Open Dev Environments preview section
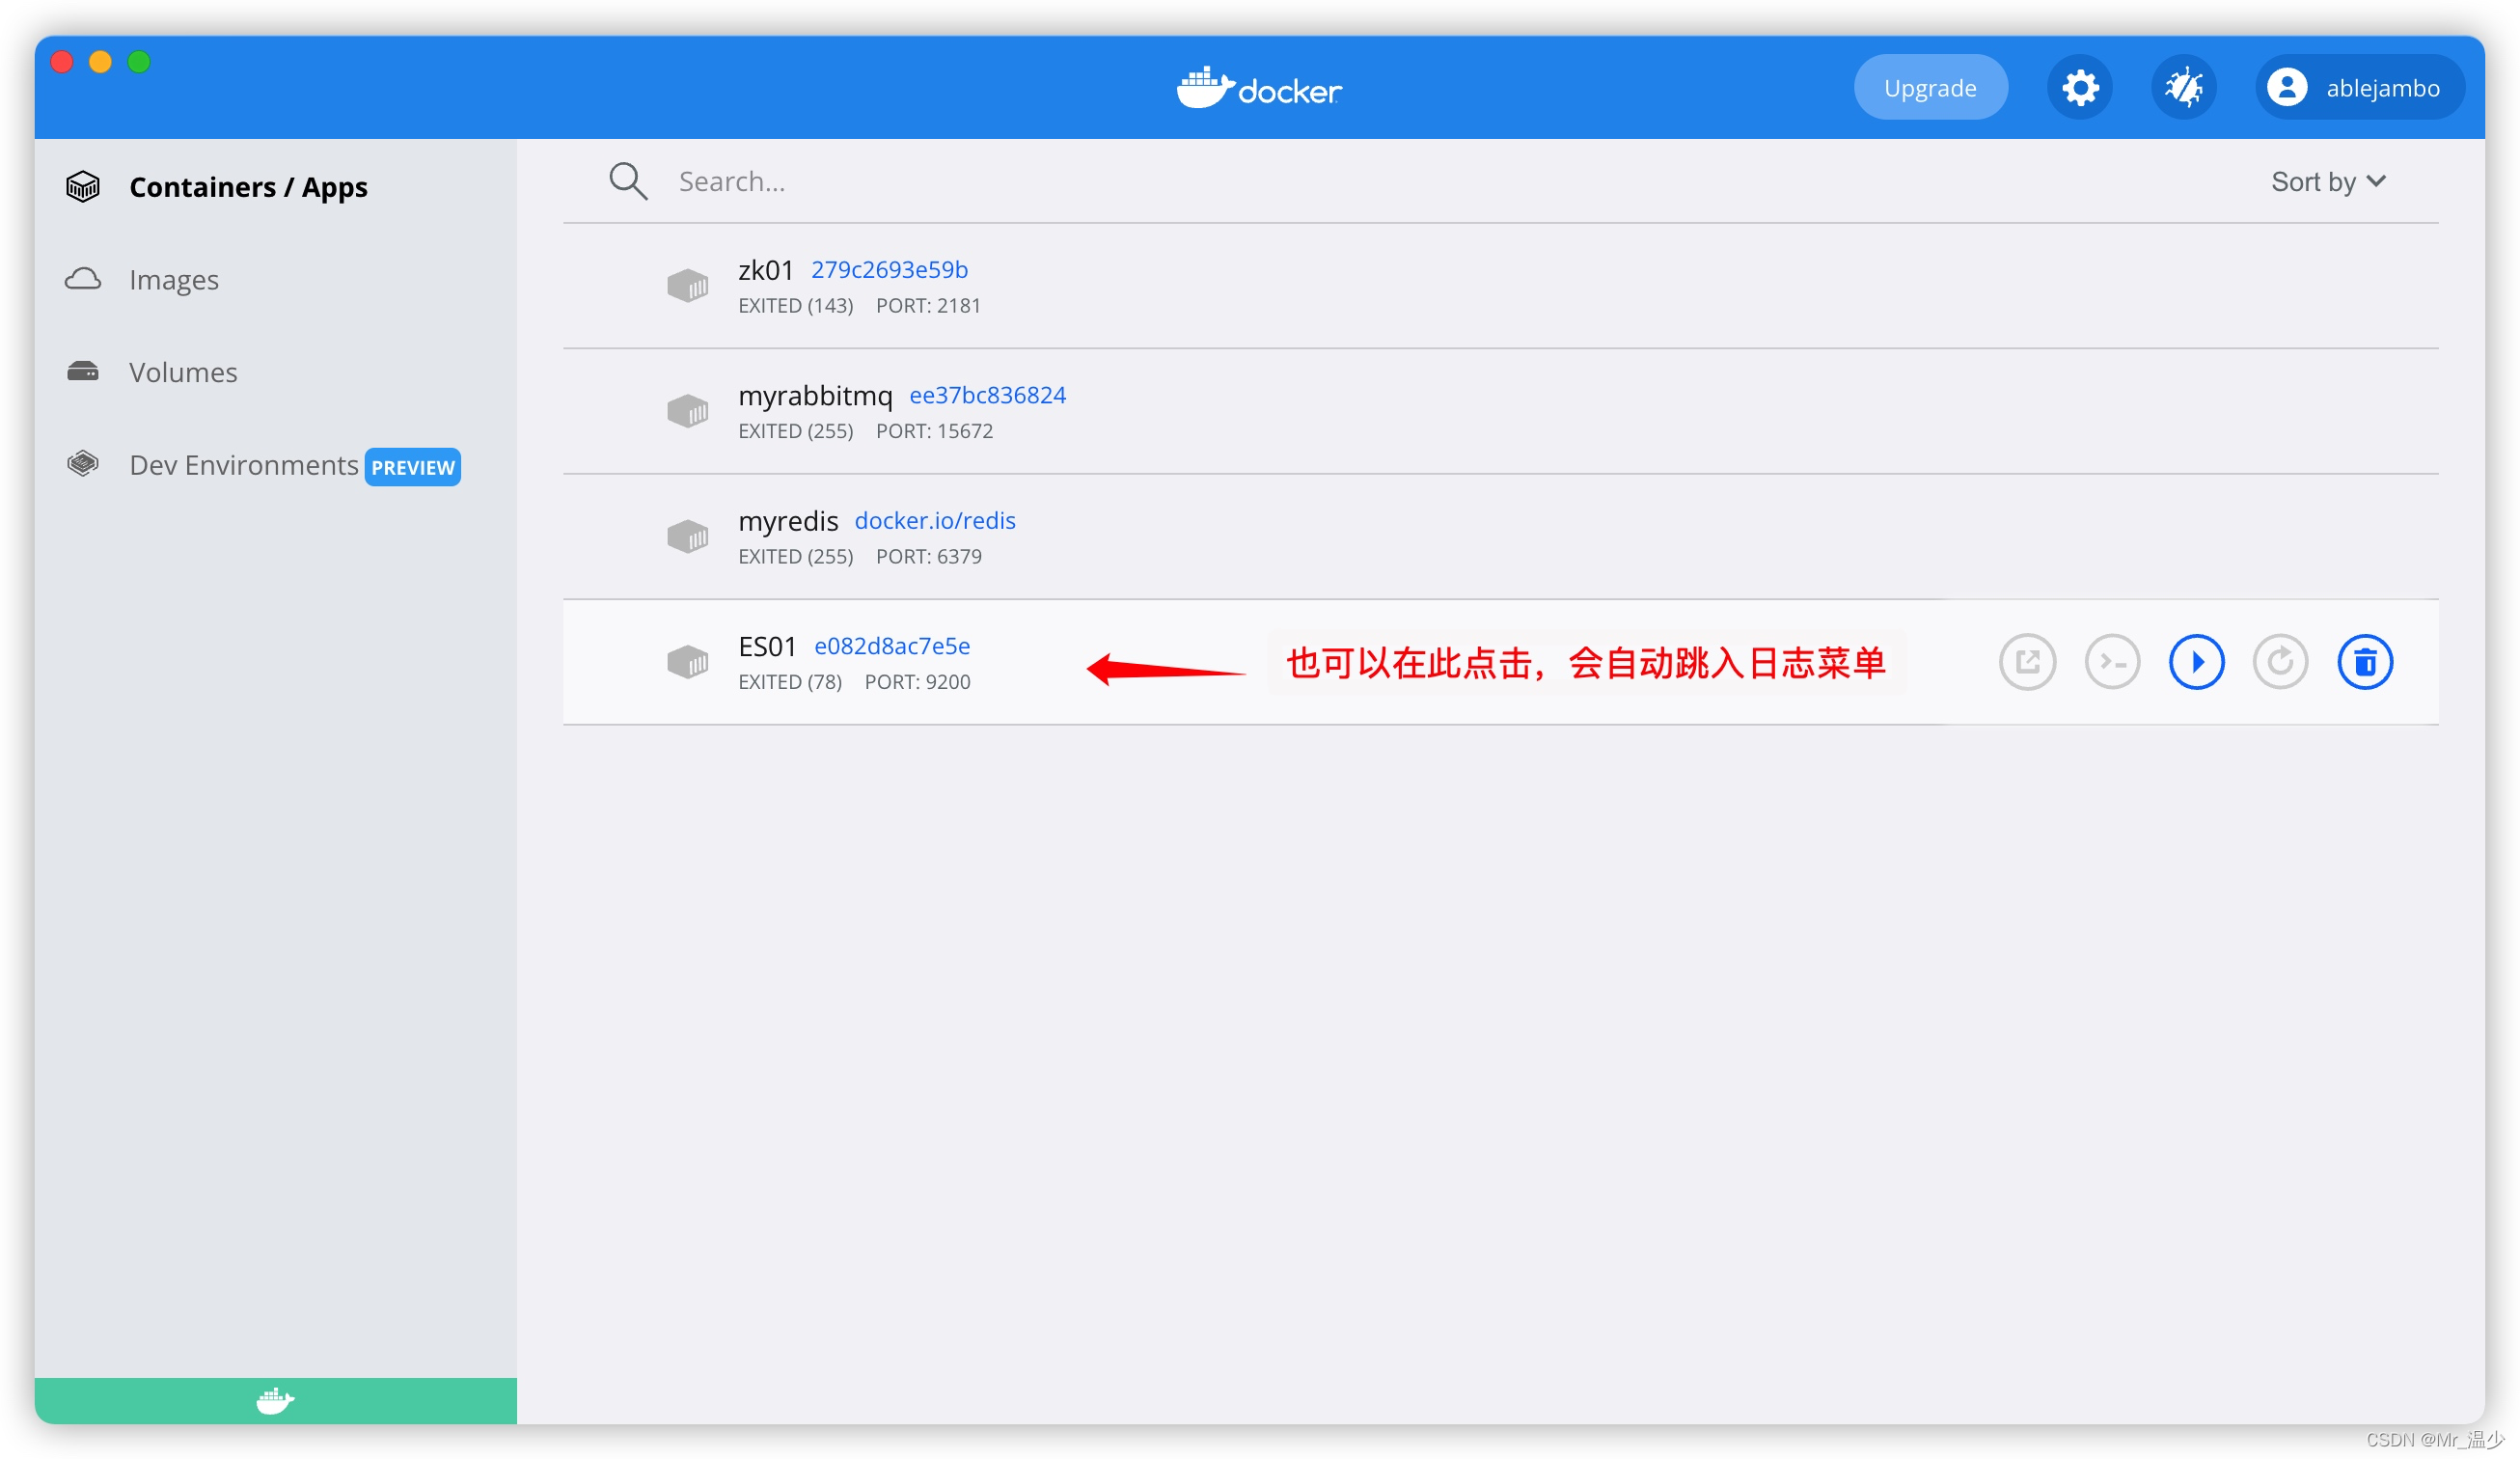Screen dimensions: 2520x1459 pyautogui.click(x=243, y=465)
